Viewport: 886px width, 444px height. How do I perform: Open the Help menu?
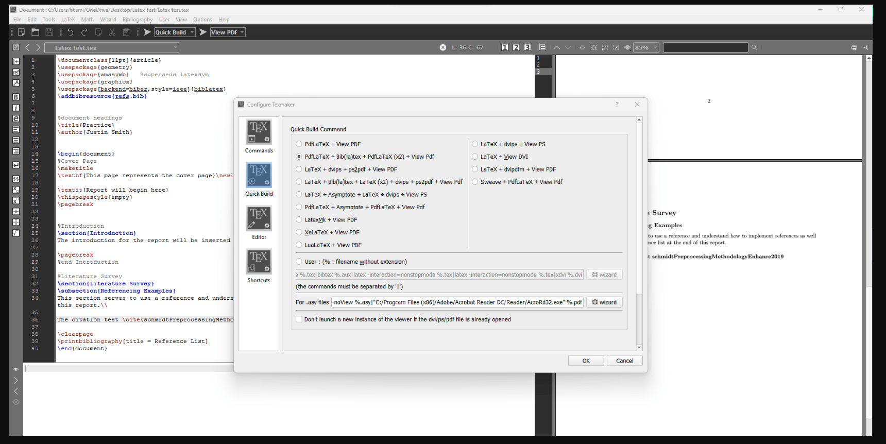point(224,20)
